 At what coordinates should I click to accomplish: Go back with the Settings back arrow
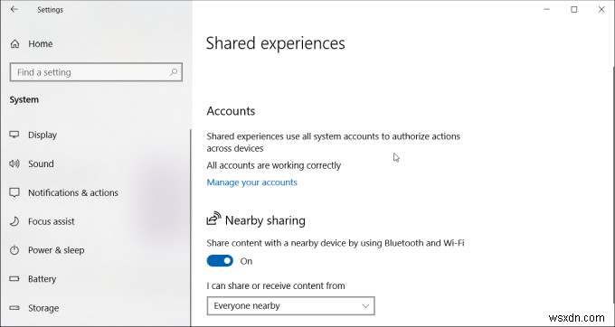pyautogui.click(x=14, y=9)
